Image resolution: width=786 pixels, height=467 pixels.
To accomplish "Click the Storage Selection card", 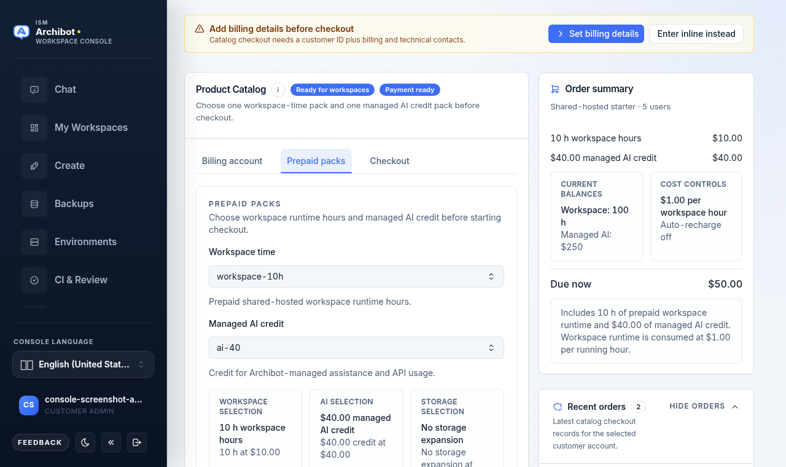I will pos(457,428).
